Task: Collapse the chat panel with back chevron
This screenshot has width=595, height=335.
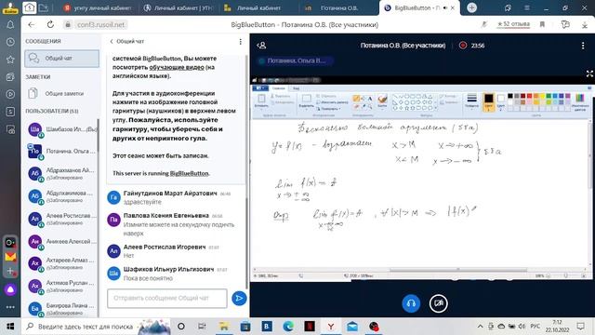Action: pyautogui.click(x=112, y=41)
